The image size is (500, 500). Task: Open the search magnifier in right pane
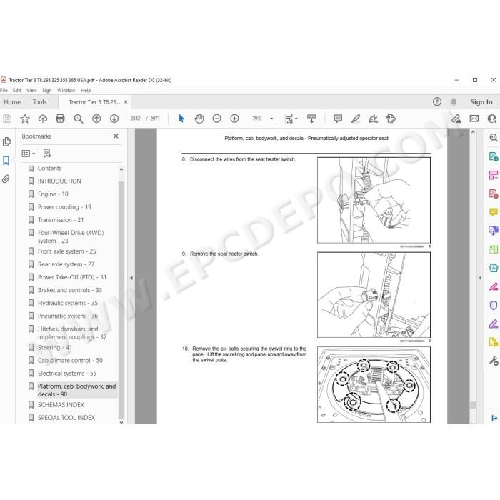point(494,138)
